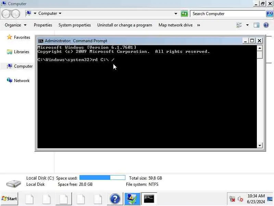Click the Show desktop tray icon
Viewport: 274px width, 206px height.
point(270,199)
